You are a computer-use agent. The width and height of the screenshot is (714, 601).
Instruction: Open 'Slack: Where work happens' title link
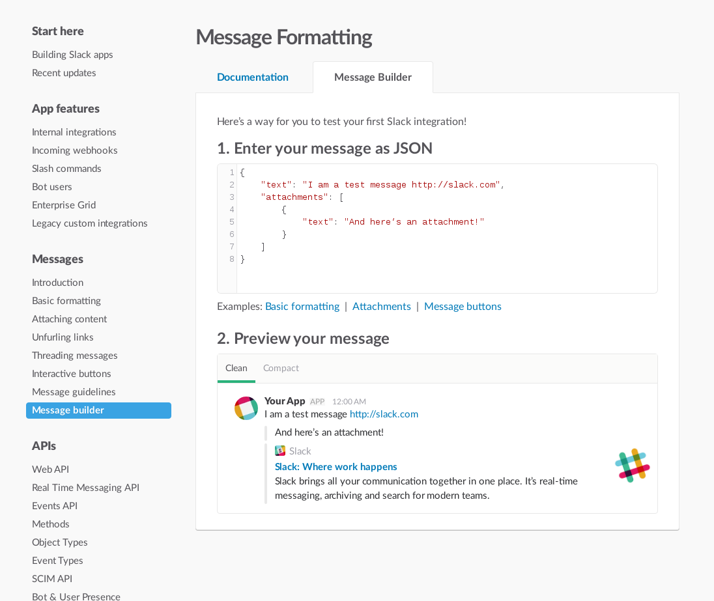[336, 467]
